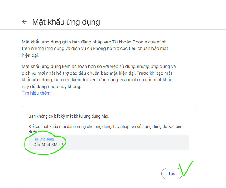This screenshot has width=226, height=188.
Task: Click the "dưới..." text above the input field
Action: click(34, 132)
